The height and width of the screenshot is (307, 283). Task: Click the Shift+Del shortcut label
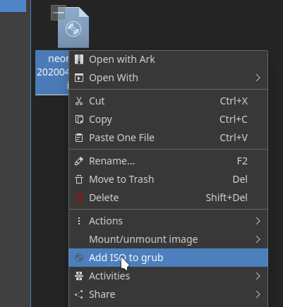pyautogui.click(x=227, y=198)
